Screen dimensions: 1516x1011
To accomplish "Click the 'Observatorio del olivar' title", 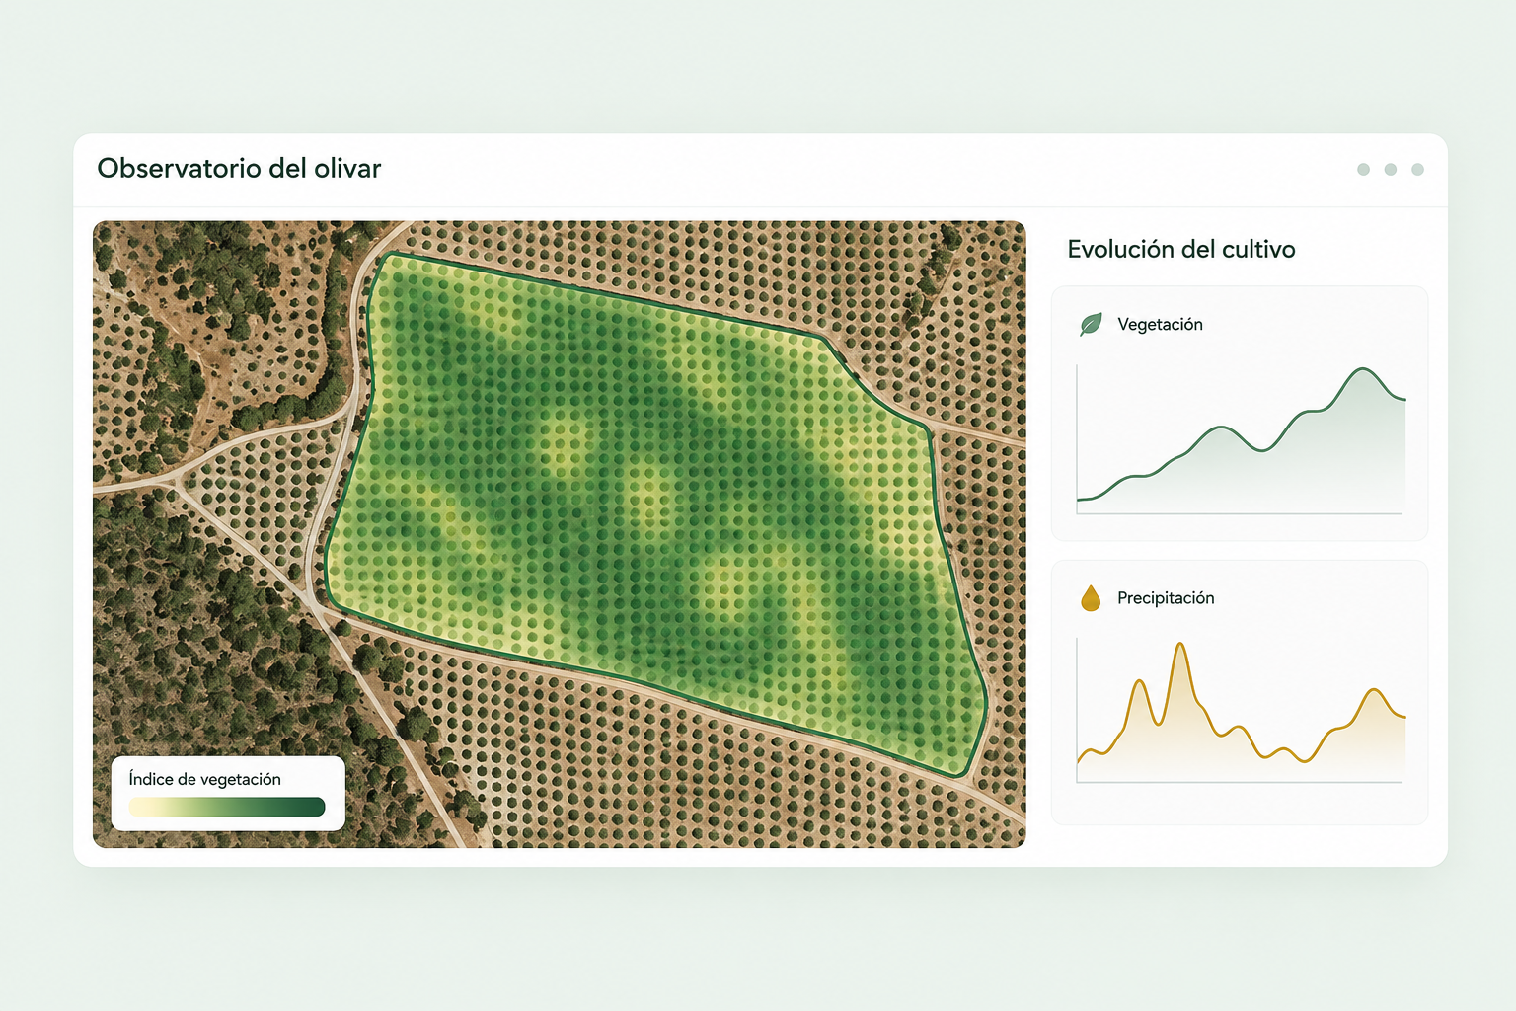I will [x=239, y=168].
